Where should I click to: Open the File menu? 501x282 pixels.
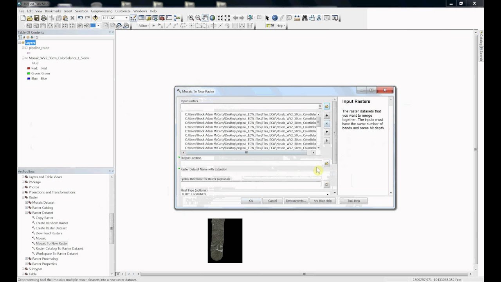[x=22, y=11]
